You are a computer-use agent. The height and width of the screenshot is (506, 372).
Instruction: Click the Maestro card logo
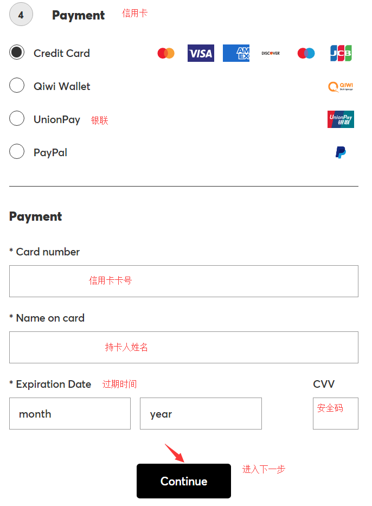point(306,53)
